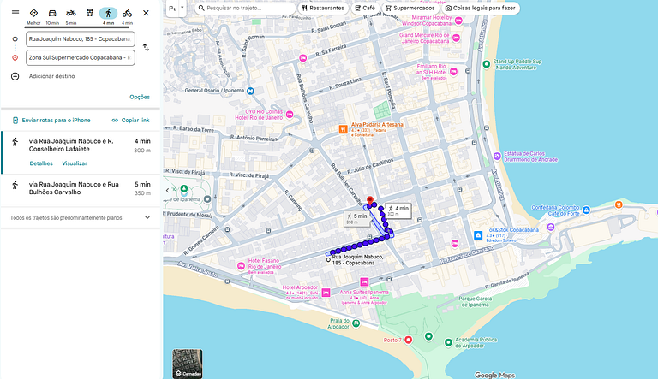
Task: Collapse the side panel arrow
Action: click(167, 190)
